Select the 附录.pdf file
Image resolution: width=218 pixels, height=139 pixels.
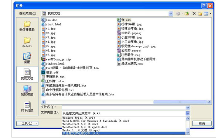tap(50, 72)
